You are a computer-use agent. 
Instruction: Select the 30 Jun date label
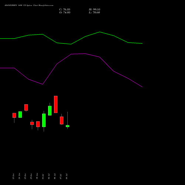pos(37,176)
